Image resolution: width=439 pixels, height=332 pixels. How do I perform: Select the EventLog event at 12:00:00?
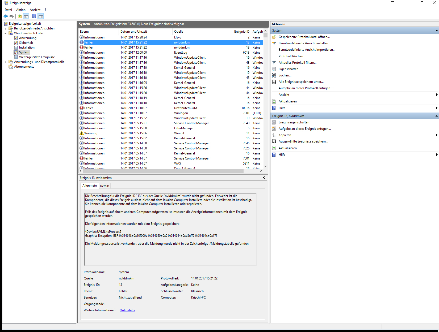click(x=171, y=53)
